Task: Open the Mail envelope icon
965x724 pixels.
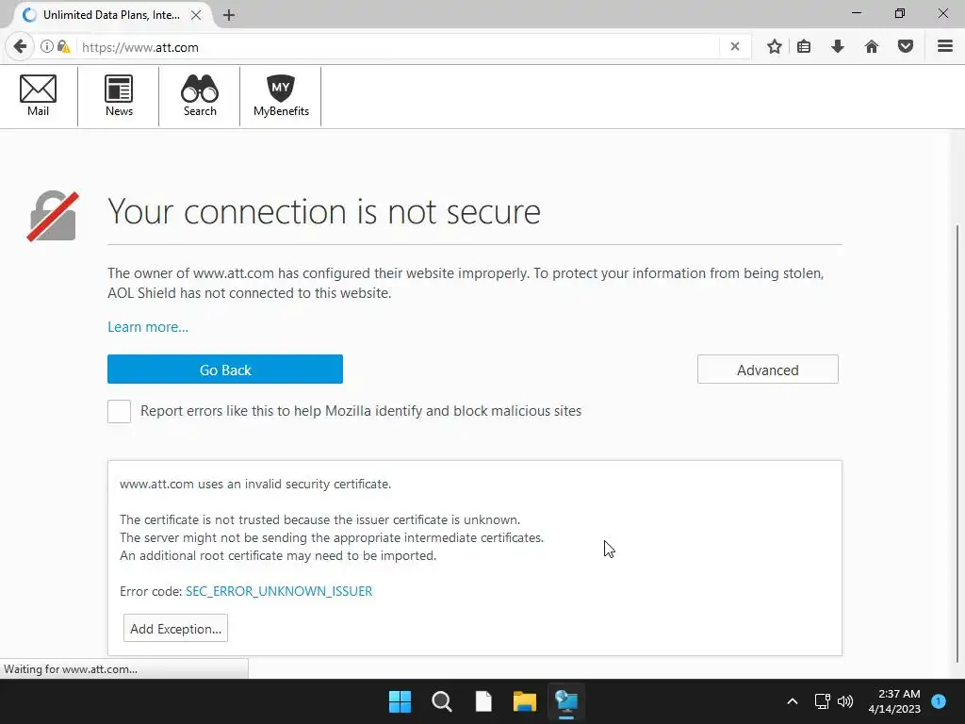Action: pos(38,95)
